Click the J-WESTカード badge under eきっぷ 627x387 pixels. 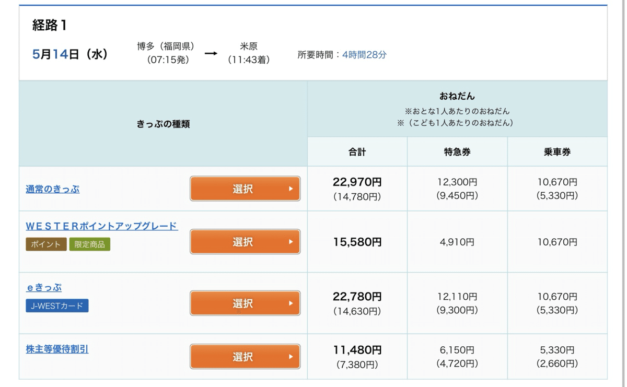coord(57,307)
